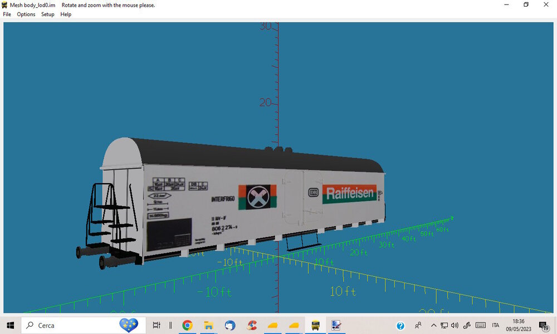
Task: Click the second yellow wedge taskbar icon
Action: point(294,325)
